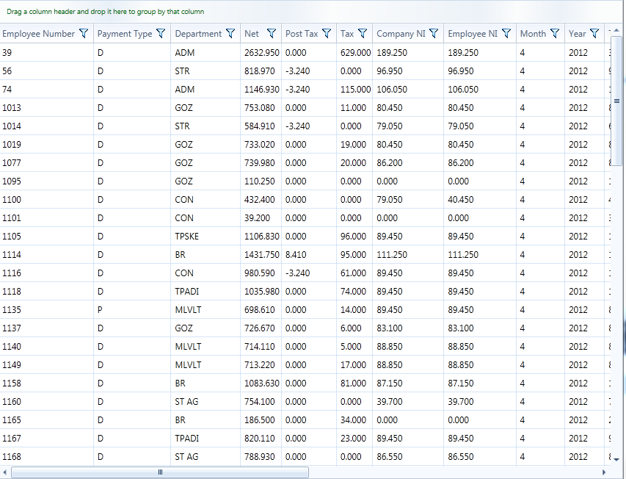Sort by Tax column header

[x=347, y=34]
